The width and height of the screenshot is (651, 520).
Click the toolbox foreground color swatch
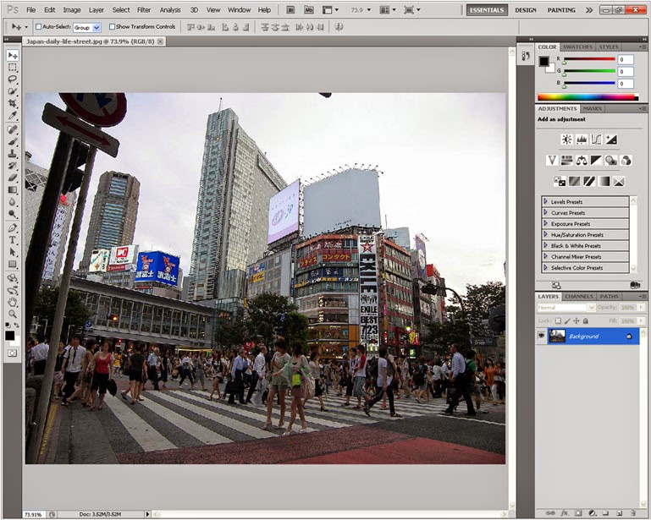coord(9,336)
